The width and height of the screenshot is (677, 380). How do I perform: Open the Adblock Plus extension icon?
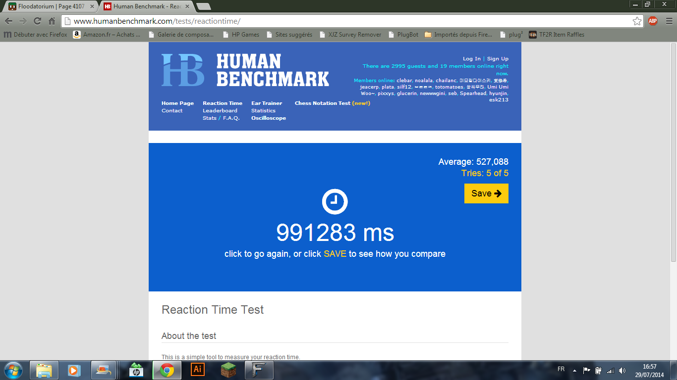(x=653, y=21)
